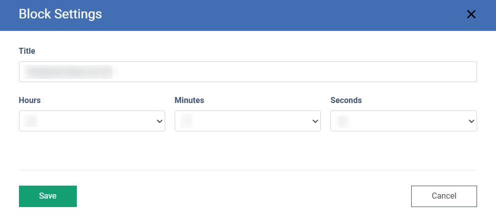Screen dimensions: 496x218
Task: Click the Title field label
Action: click(27, 51)
